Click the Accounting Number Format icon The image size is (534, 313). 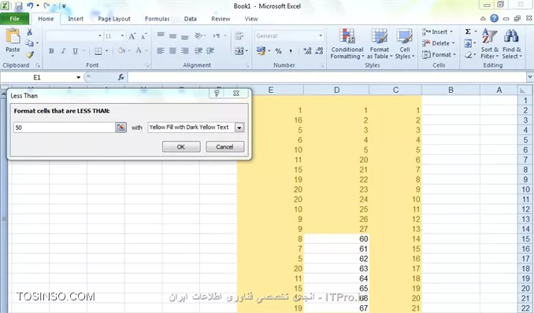click(x=261, y=51)
